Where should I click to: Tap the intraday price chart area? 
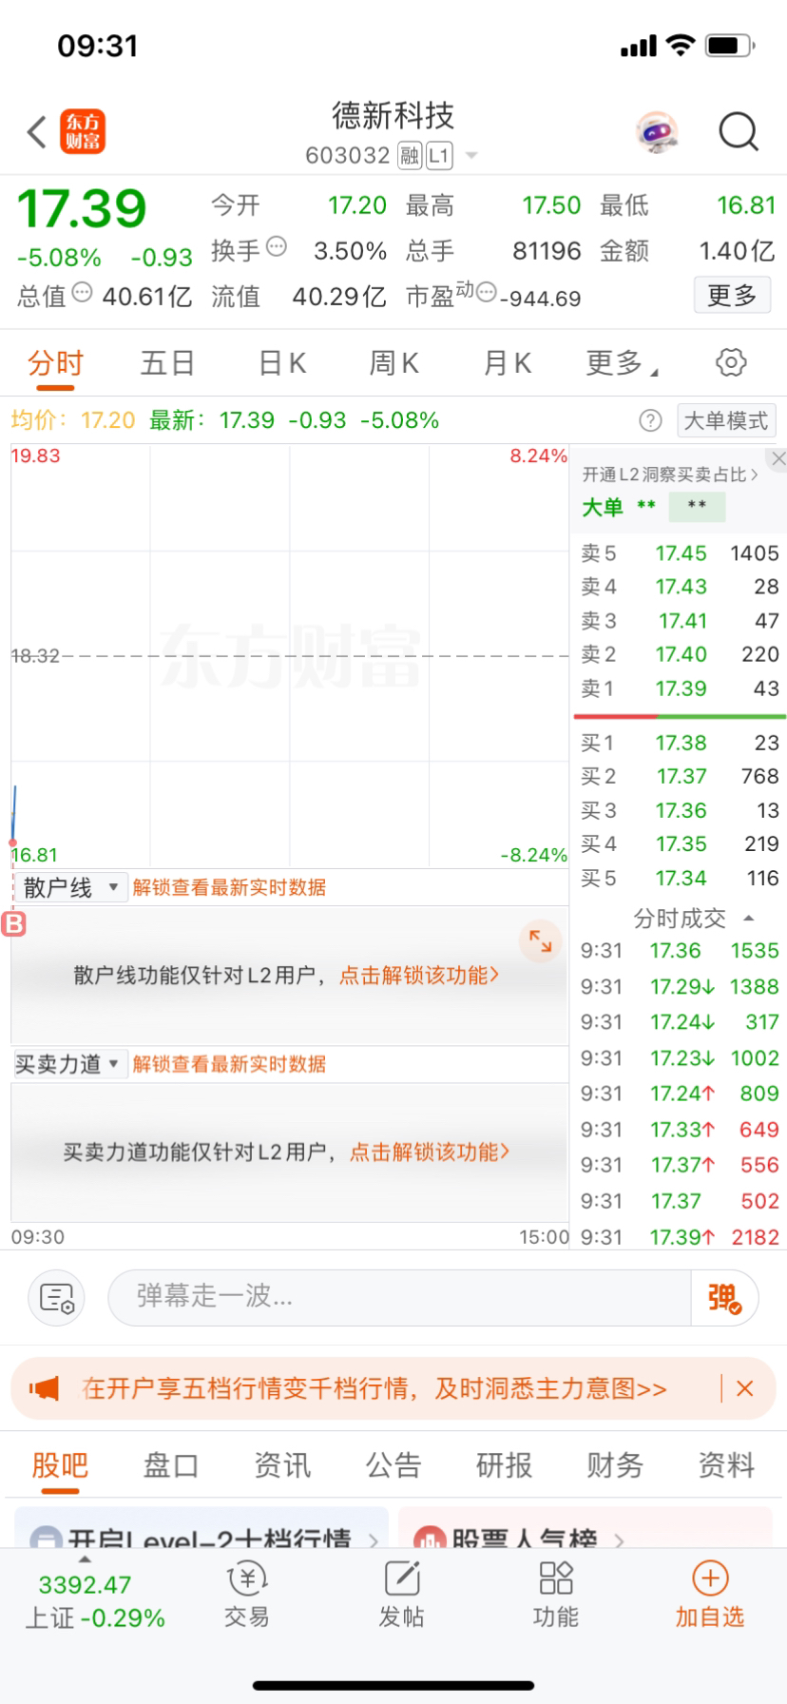tap(290, 656)
